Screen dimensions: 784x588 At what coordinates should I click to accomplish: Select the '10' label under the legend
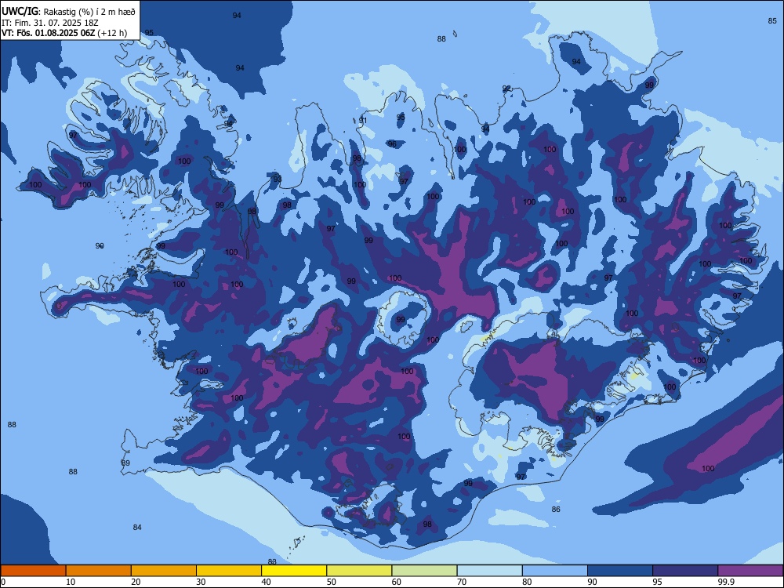tap(71, 582)
